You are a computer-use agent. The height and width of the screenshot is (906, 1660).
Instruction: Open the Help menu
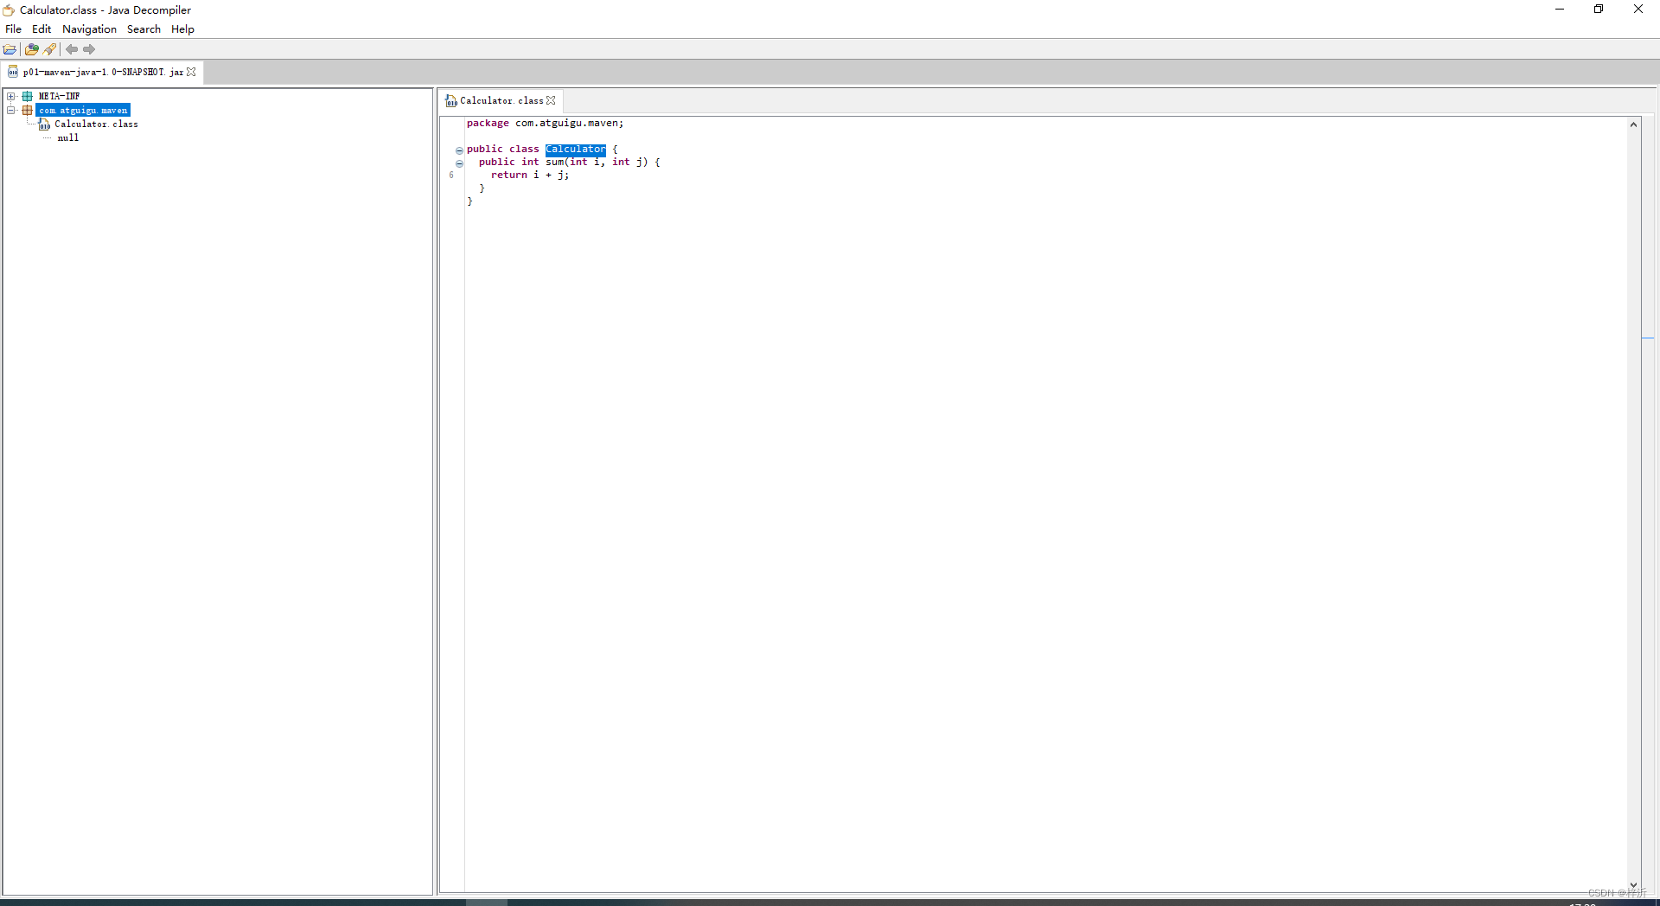pyautogui.click(x=182, y=29)
